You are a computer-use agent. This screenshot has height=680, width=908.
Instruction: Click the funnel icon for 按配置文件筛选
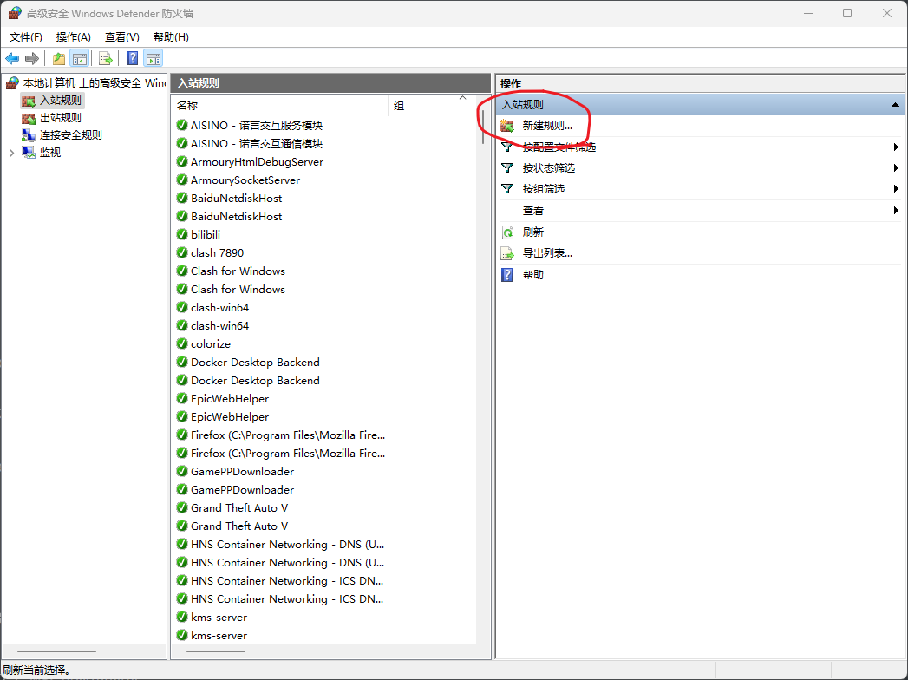coord(507,147)
